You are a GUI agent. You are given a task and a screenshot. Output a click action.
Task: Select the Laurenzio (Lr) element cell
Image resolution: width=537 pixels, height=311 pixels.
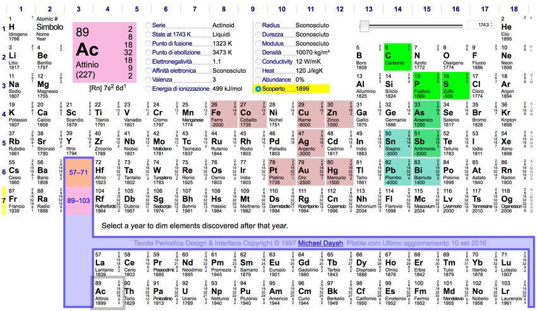pos(514,293)
